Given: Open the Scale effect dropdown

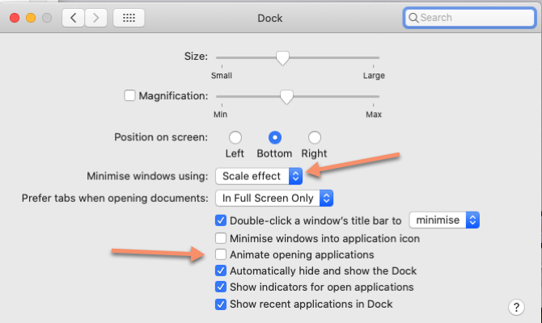Looking at the screenshot, I should 259,175.
